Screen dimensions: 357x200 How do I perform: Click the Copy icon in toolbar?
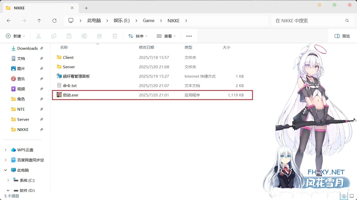pos(54,36)
